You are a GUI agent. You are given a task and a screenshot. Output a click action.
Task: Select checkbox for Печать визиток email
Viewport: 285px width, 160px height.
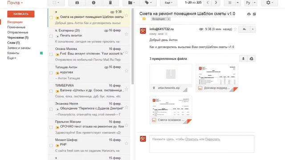pyautogui.click(x=51, y=36)
